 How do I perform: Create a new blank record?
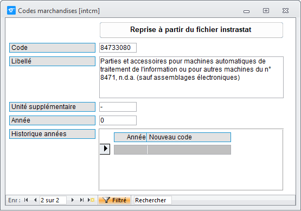tap(91, 200)
